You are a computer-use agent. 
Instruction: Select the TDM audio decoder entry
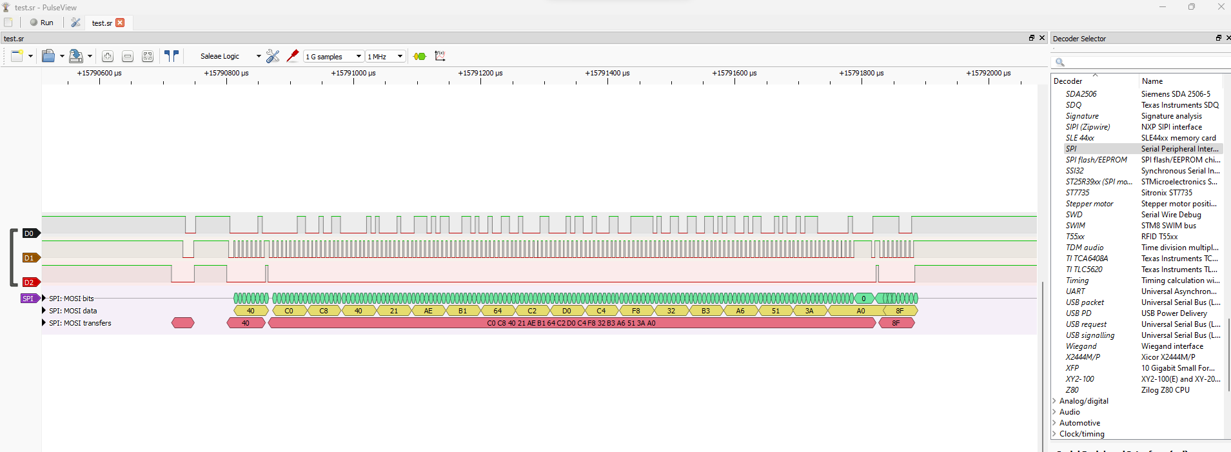pos(1084,248)
